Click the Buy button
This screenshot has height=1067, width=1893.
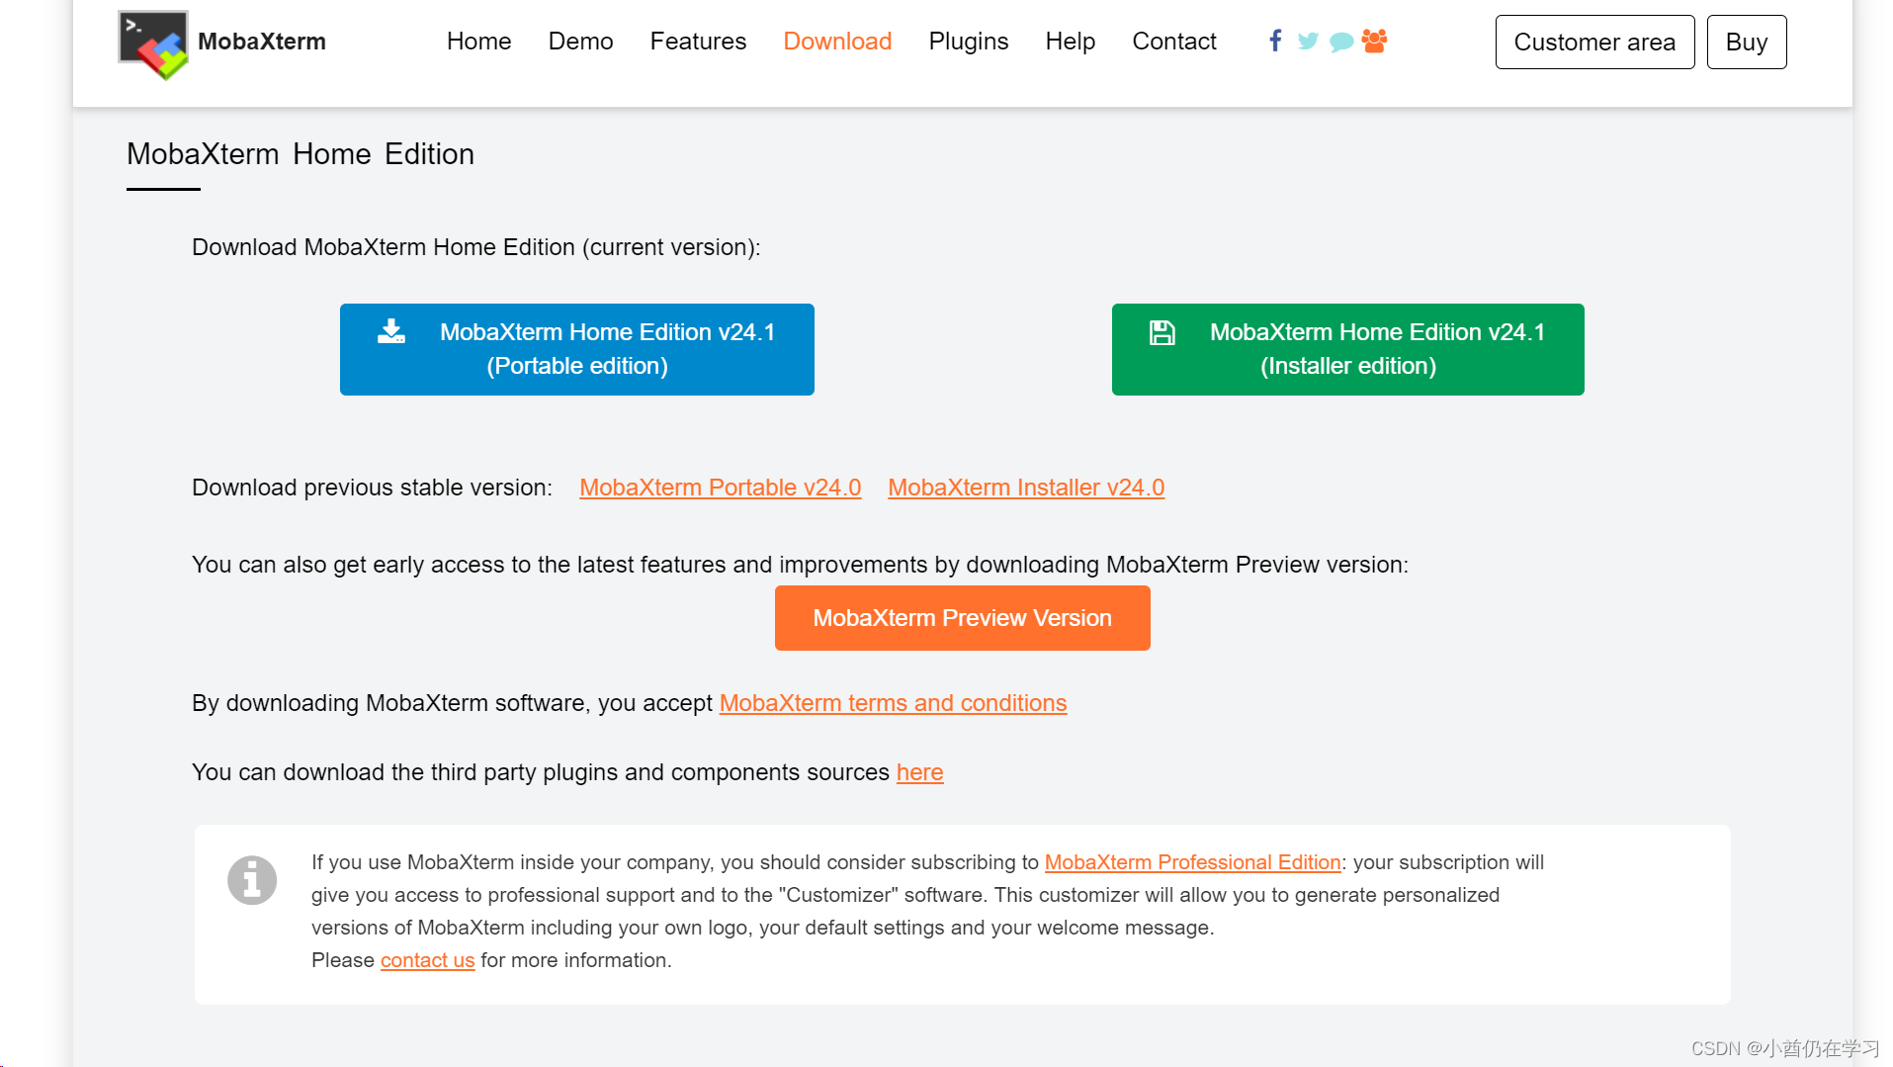point(1746,42)
